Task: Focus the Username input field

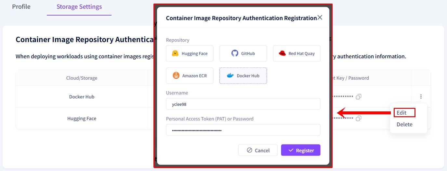Action: [x=243, y=104]
